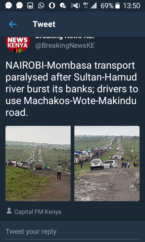This screenshot has height=242, width=145.
Task: Tap the messenger alert notification icon
Action: [x=63, y=6]
